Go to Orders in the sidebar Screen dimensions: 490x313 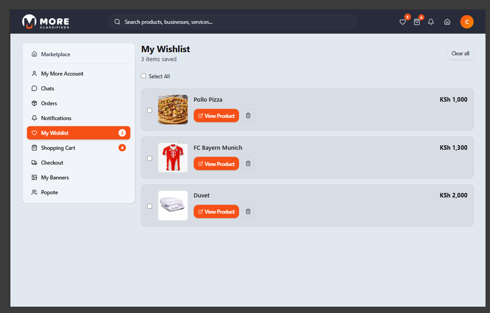coord(49,103)
